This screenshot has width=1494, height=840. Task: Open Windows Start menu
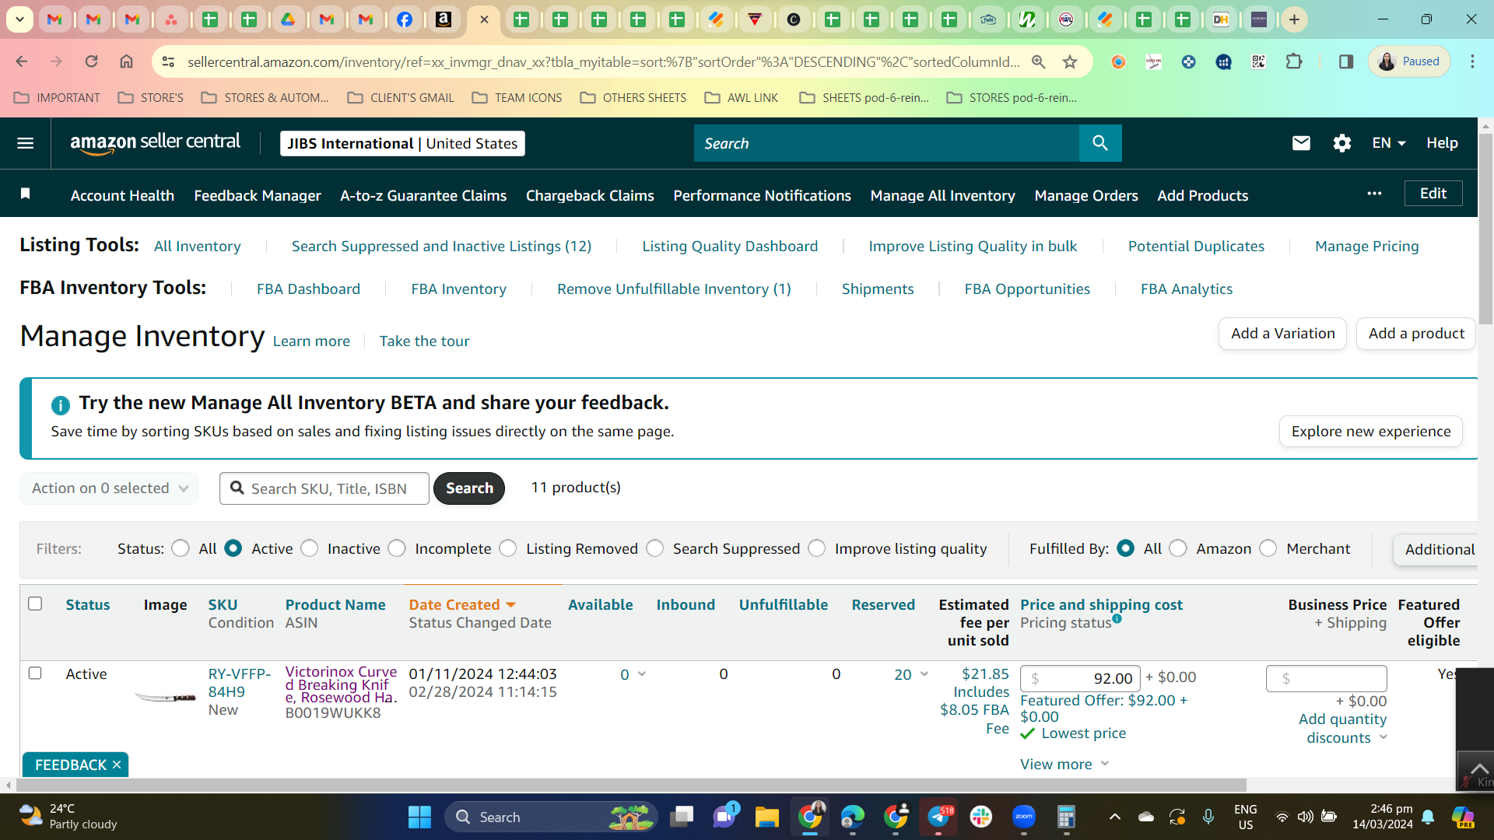pyautogui.click(x=419, y=817)
